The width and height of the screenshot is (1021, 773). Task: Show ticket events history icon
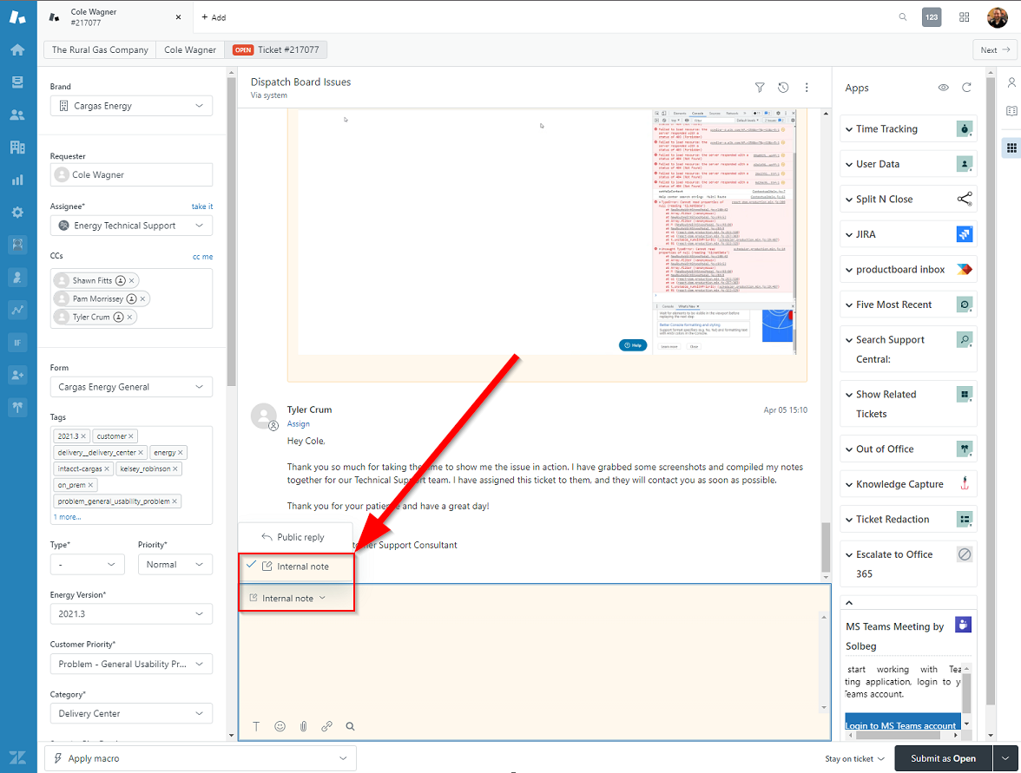tap(783, 87)
